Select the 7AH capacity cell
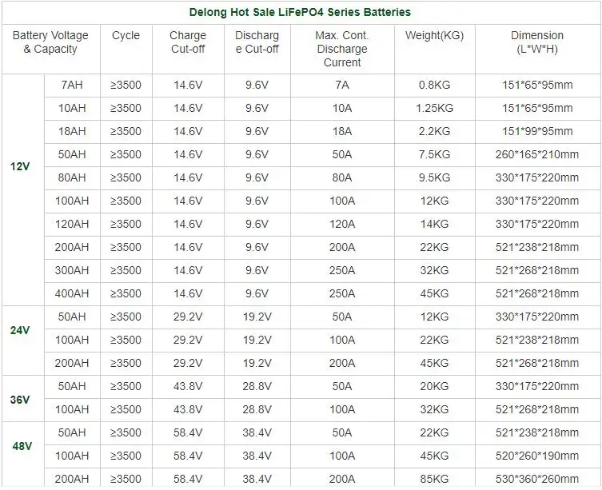 (70, 86)
